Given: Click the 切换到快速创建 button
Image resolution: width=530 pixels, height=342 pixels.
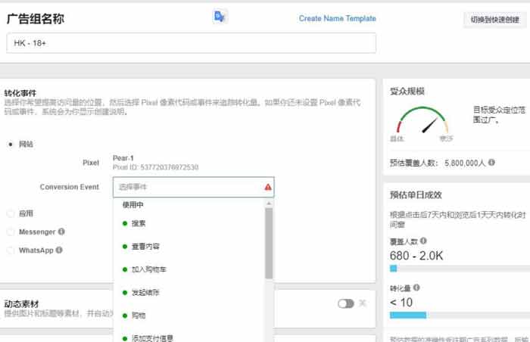Looking at the screenshot, I should click(494, 20).
